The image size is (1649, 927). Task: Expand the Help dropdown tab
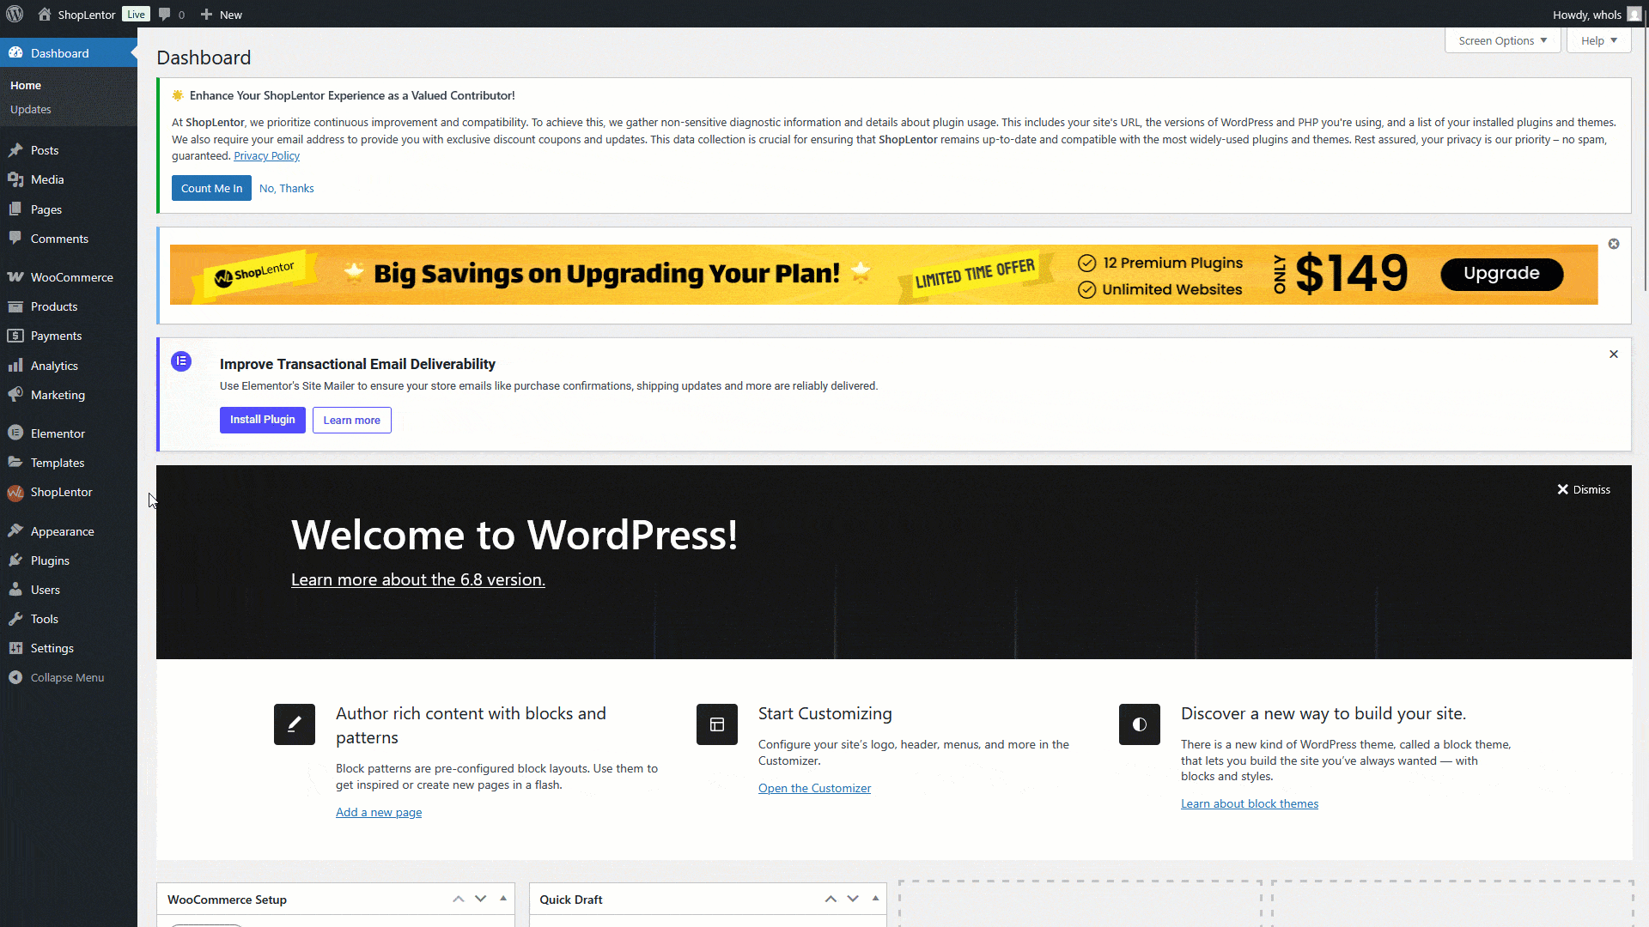click(1598, 40)
